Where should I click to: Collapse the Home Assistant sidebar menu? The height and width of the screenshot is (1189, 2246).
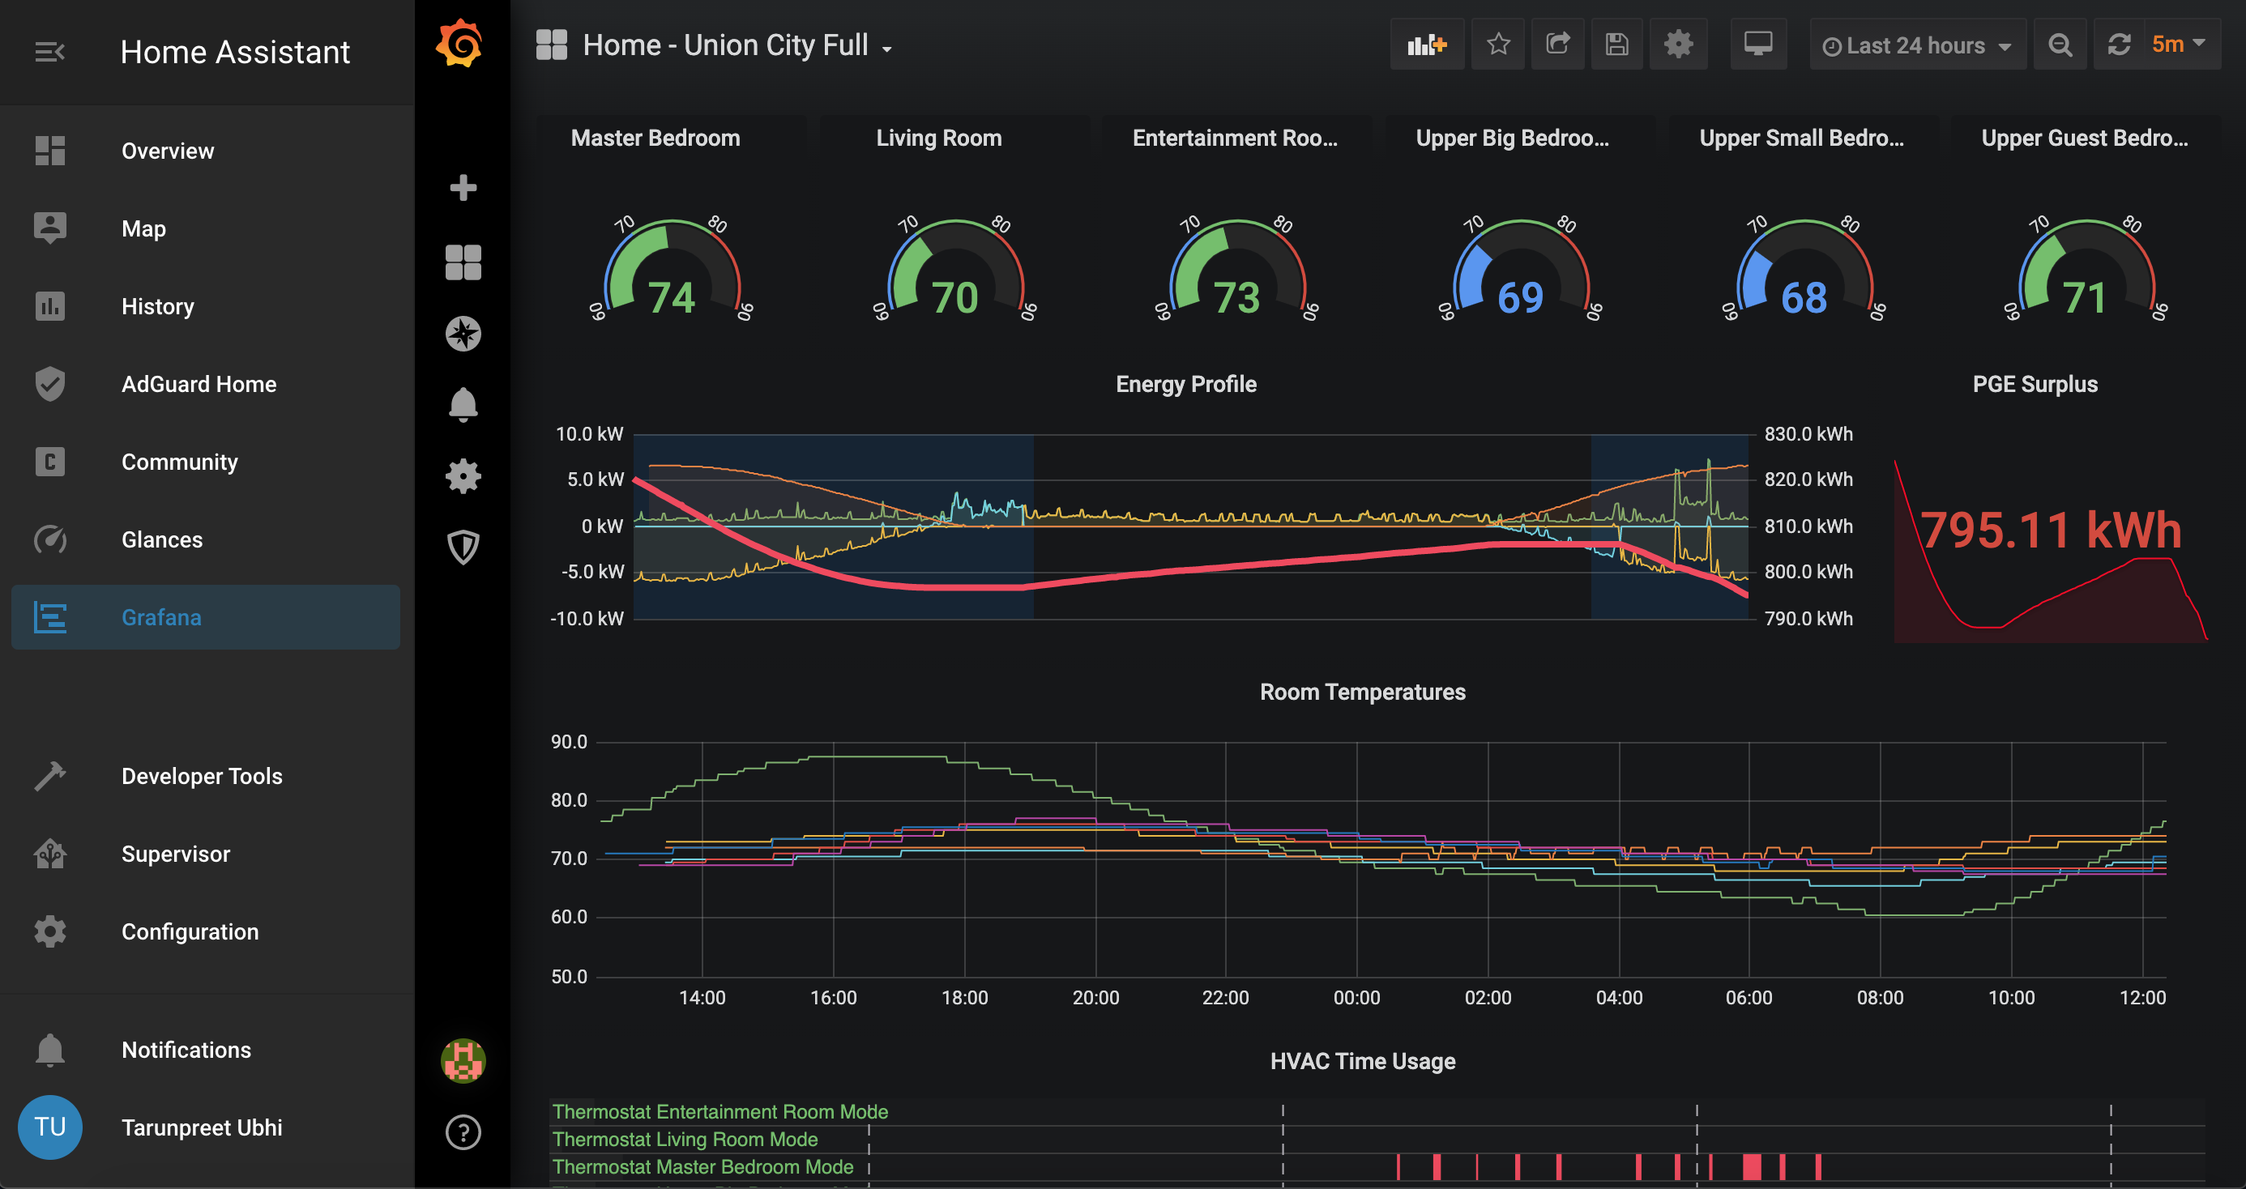49,53
